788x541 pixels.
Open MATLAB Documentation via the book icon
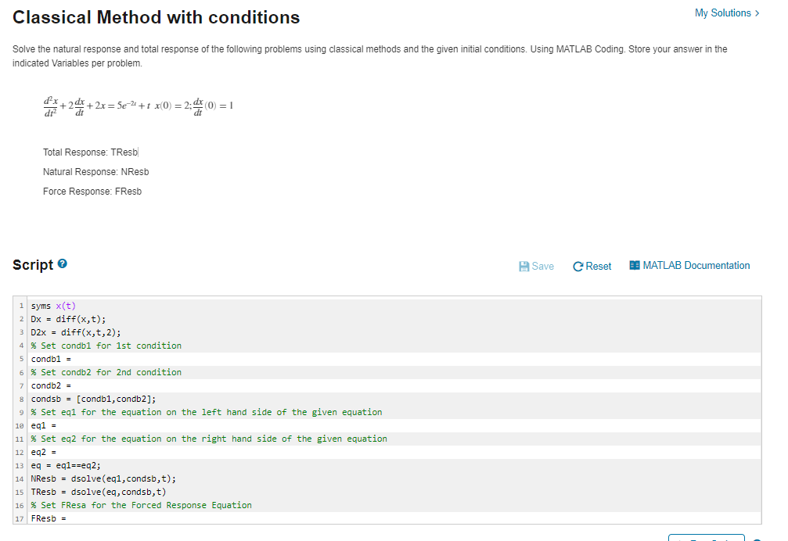pyautogui.click(x=634, y=265)
